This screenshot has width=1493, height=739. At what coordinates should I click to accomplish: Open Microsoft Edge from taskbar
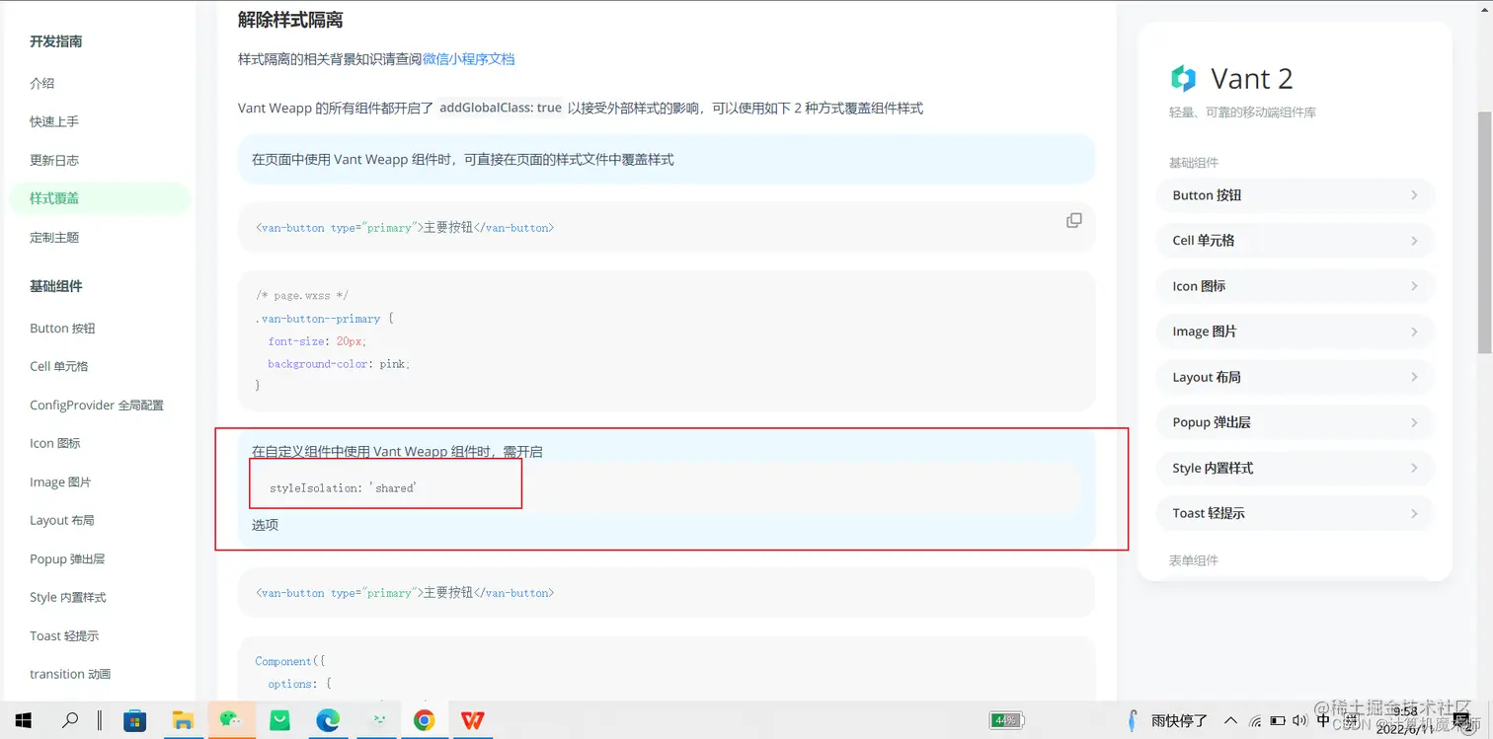328,720
